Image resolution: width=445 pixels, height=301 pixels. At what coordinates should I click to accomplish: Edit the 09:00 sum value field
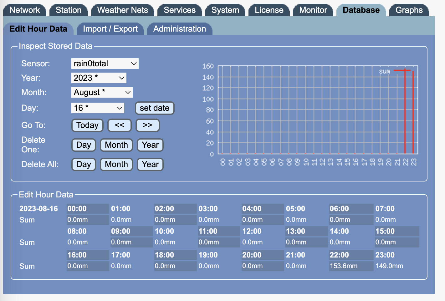click(x=132, y=242)
